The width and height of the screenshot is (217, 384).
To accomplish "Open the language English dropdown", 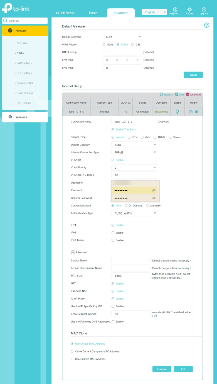I will (154, 12).
